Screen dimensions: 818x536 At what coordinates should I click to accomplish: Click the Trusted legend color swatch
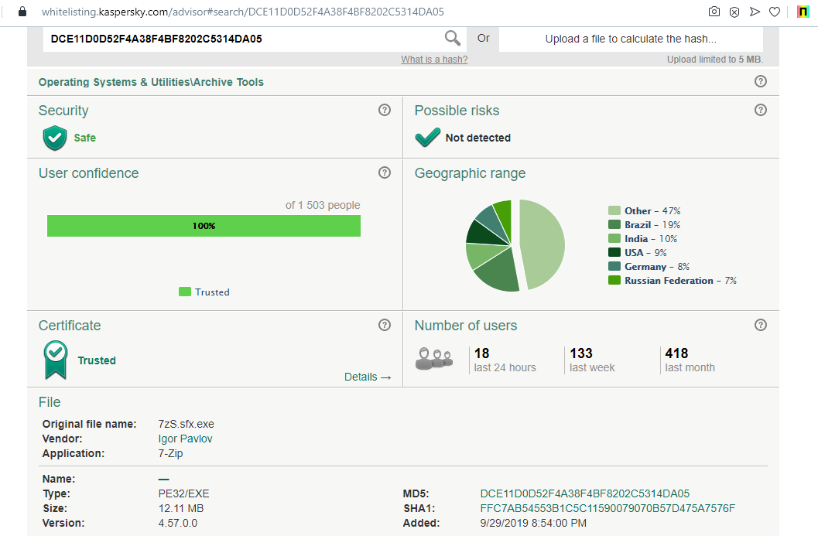[x=185, y=292]
